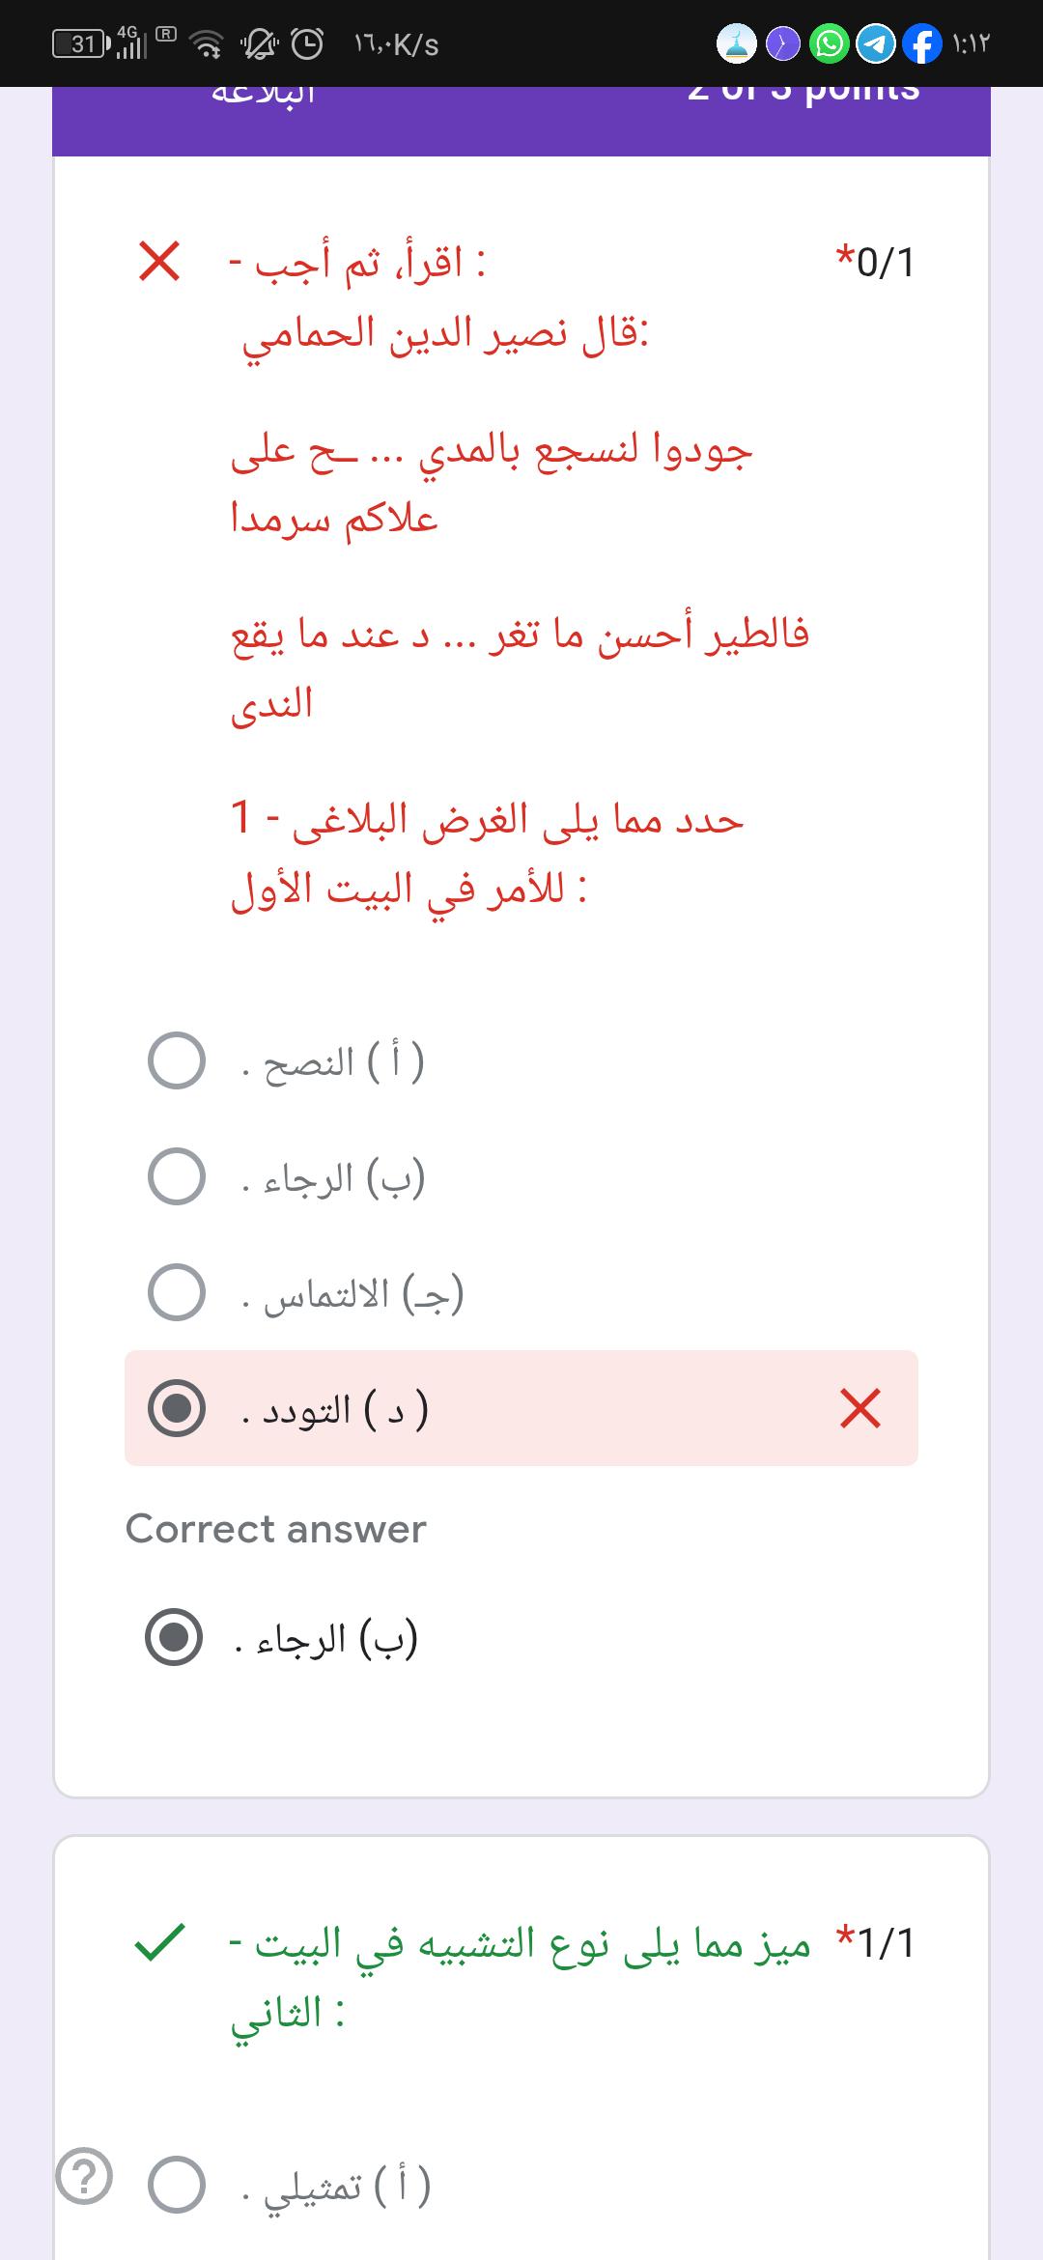Tap the red X beside التودد answer
1043x2260 pixels.
[x=860, y=1408]
